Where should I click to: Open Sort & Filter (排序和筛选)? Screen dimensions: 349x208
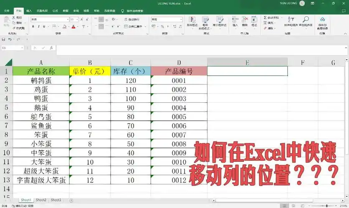pyautogui.click(x=291, y=22)
